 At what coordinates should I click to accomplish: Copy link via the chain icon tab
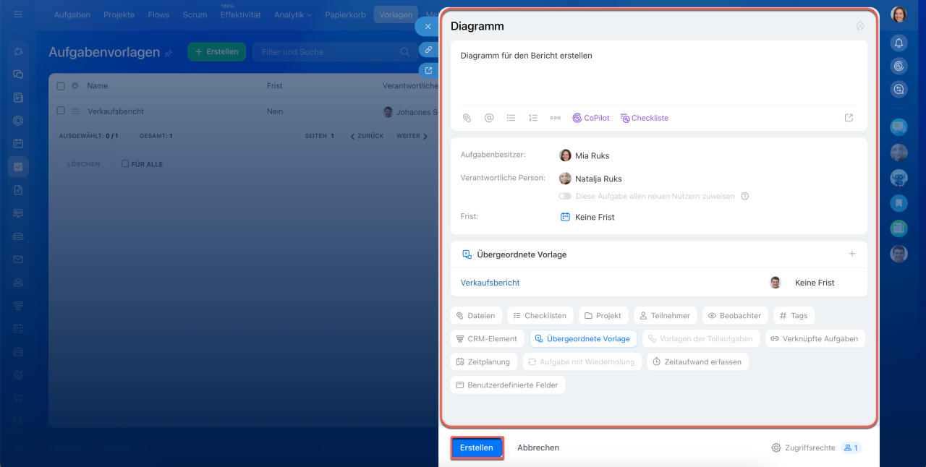point(428,50)
